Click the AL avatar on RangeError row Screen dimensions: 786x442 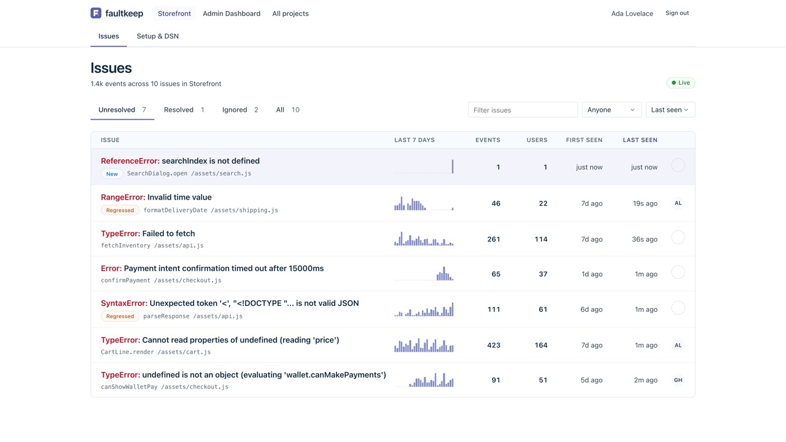tap(678, 203)
